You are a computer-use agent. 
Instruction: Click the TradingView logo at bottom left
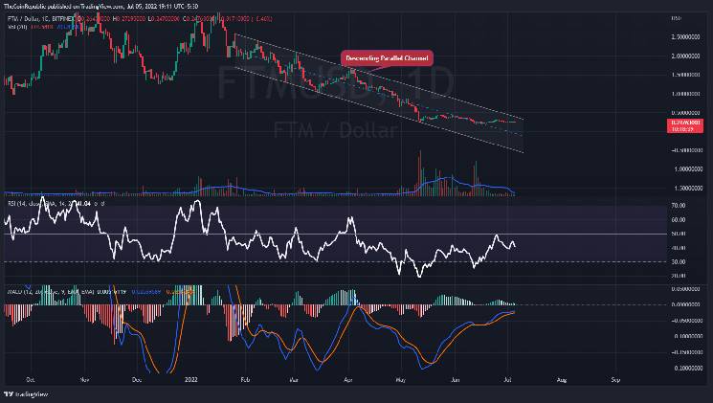[26, 394]
